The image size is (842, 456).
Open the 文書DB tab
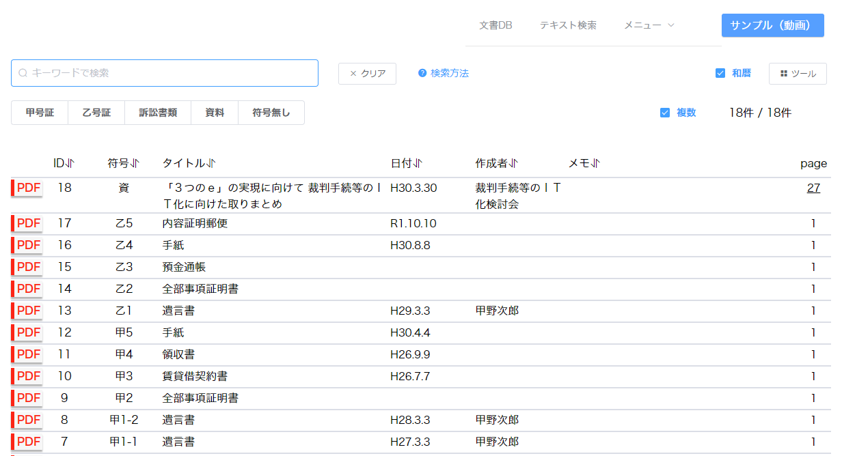[495, 25]
